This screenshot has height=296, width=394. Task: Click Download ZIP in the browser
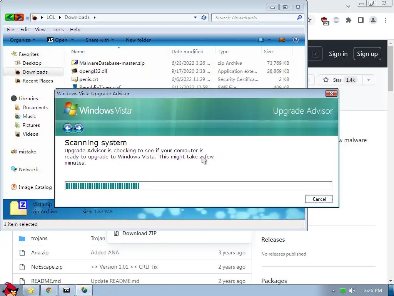(x=139, y=233)
